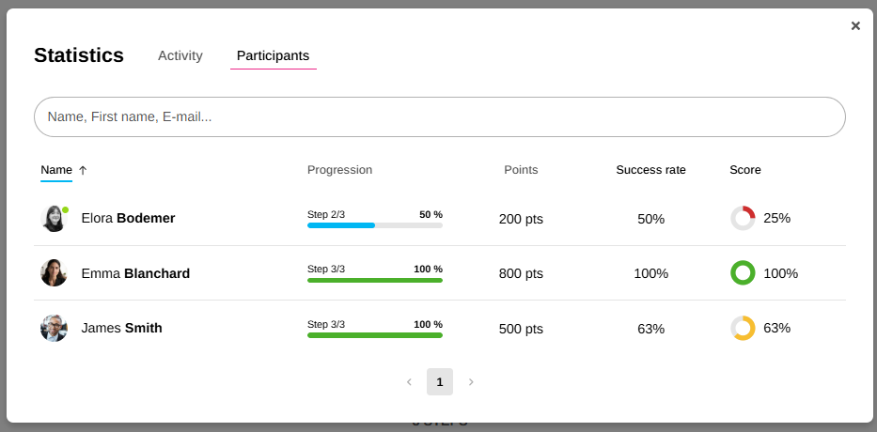
Task: Go to the next page chevron
Action: [x=471, y=382]
